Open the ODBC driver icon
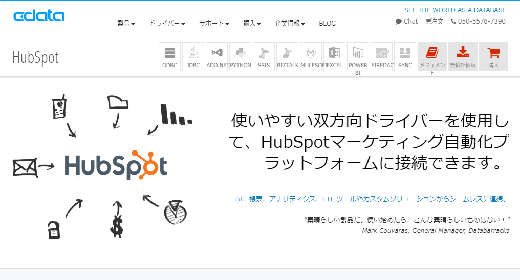Screen dimensions: 520x280 (x=169, y=57)
